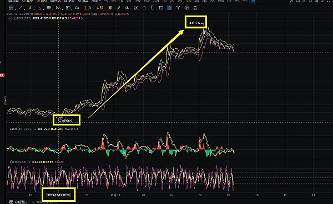Toggle the 主力 indicator button

87,8
